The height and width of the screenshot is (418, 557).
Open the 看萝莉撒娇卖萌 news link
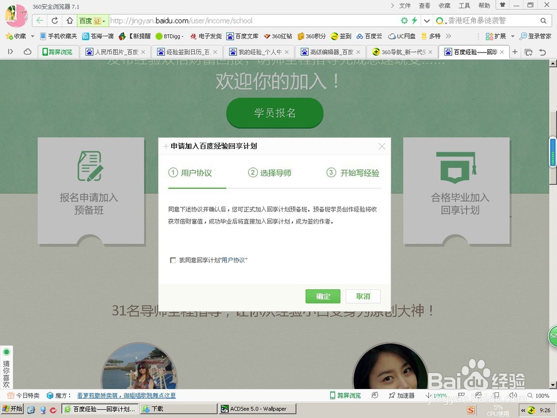pyautogui.click(x=126, y=395)
